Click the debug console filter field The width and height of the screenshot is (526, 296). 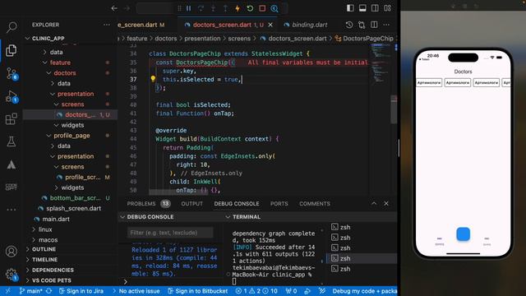[170, 233]
